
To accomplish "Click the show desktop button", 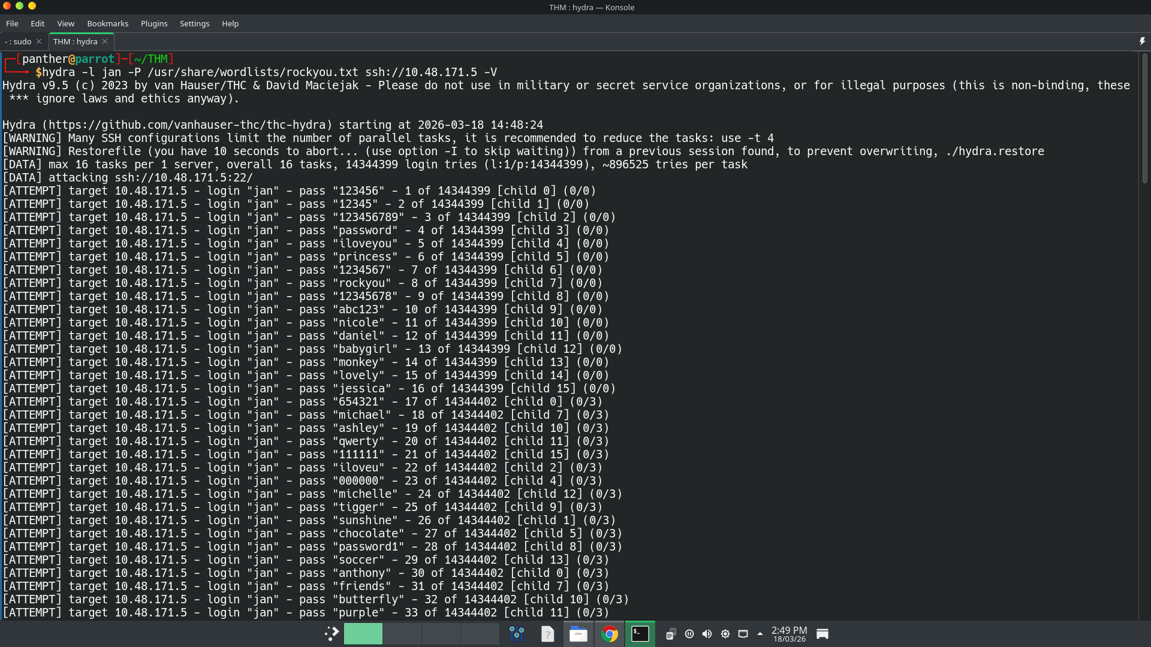I will (822, 634).
